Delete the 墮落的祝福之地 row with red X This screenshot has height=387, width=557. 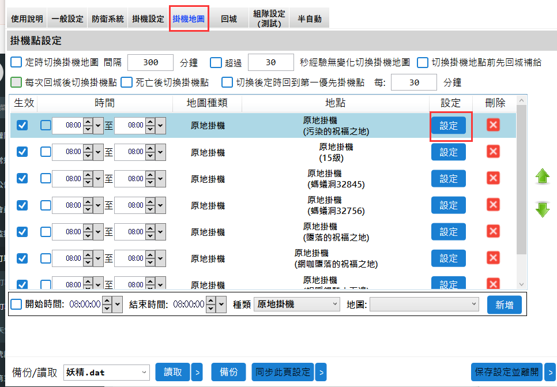[x=493, y=232]
